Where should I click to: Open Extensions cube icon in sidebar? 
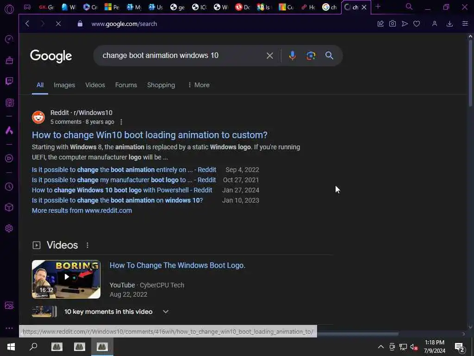[x=9, y=207]
